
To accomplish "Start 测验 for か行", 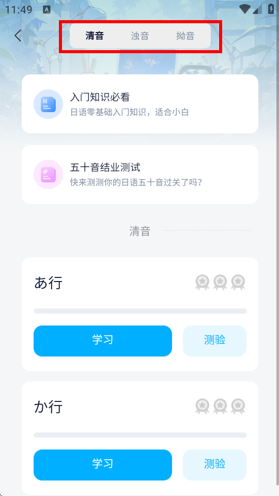I will pyautogui.click(x=214, y=464).
